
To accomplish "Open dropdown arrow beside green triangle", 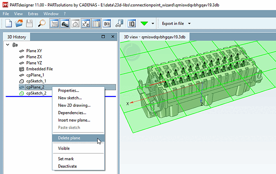I will (153, 24).
